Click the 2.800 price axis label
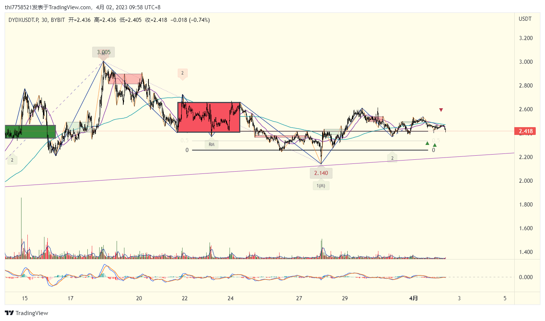 (x=526, y=86)
